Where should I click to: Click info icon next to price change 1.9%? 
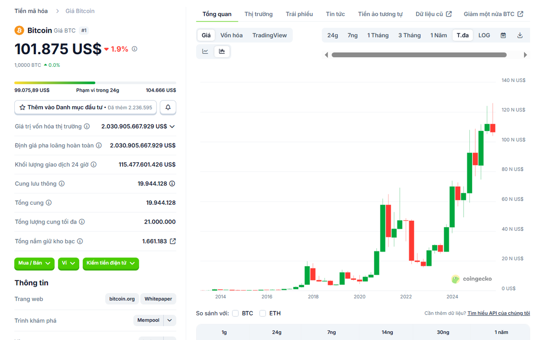pos(135,49)
